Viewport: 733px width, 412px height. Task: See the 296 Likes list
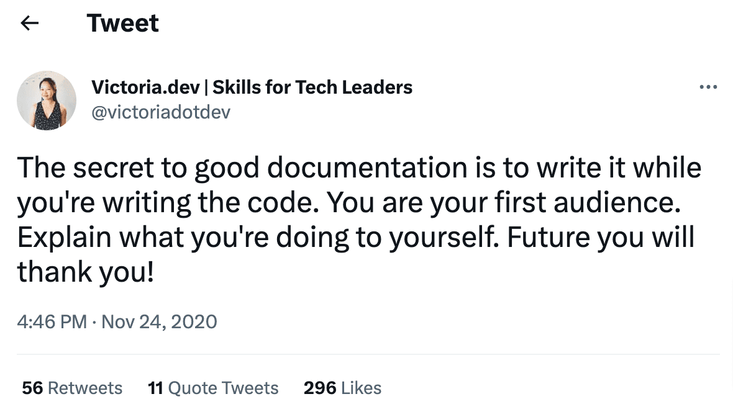pos(342,388)
